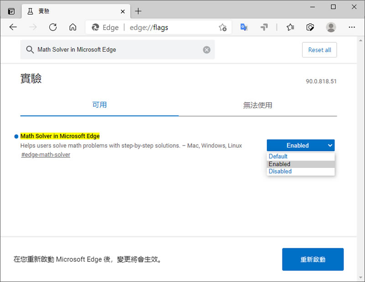The image size is (365, 282).
Task: Switch to the 無法使用 tab
Action: (x=258, y=105)
